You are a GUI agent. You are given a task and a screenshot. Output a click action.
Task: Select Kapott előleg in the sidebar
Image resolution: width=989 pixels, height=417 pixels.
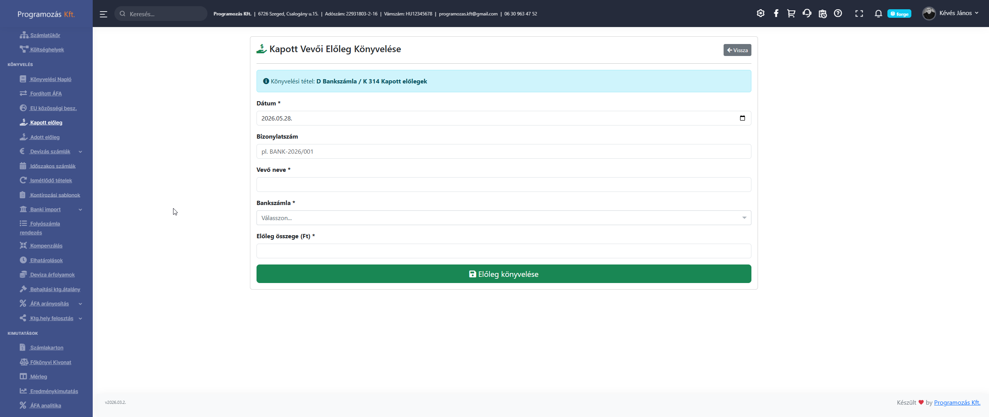pos(41,122)
